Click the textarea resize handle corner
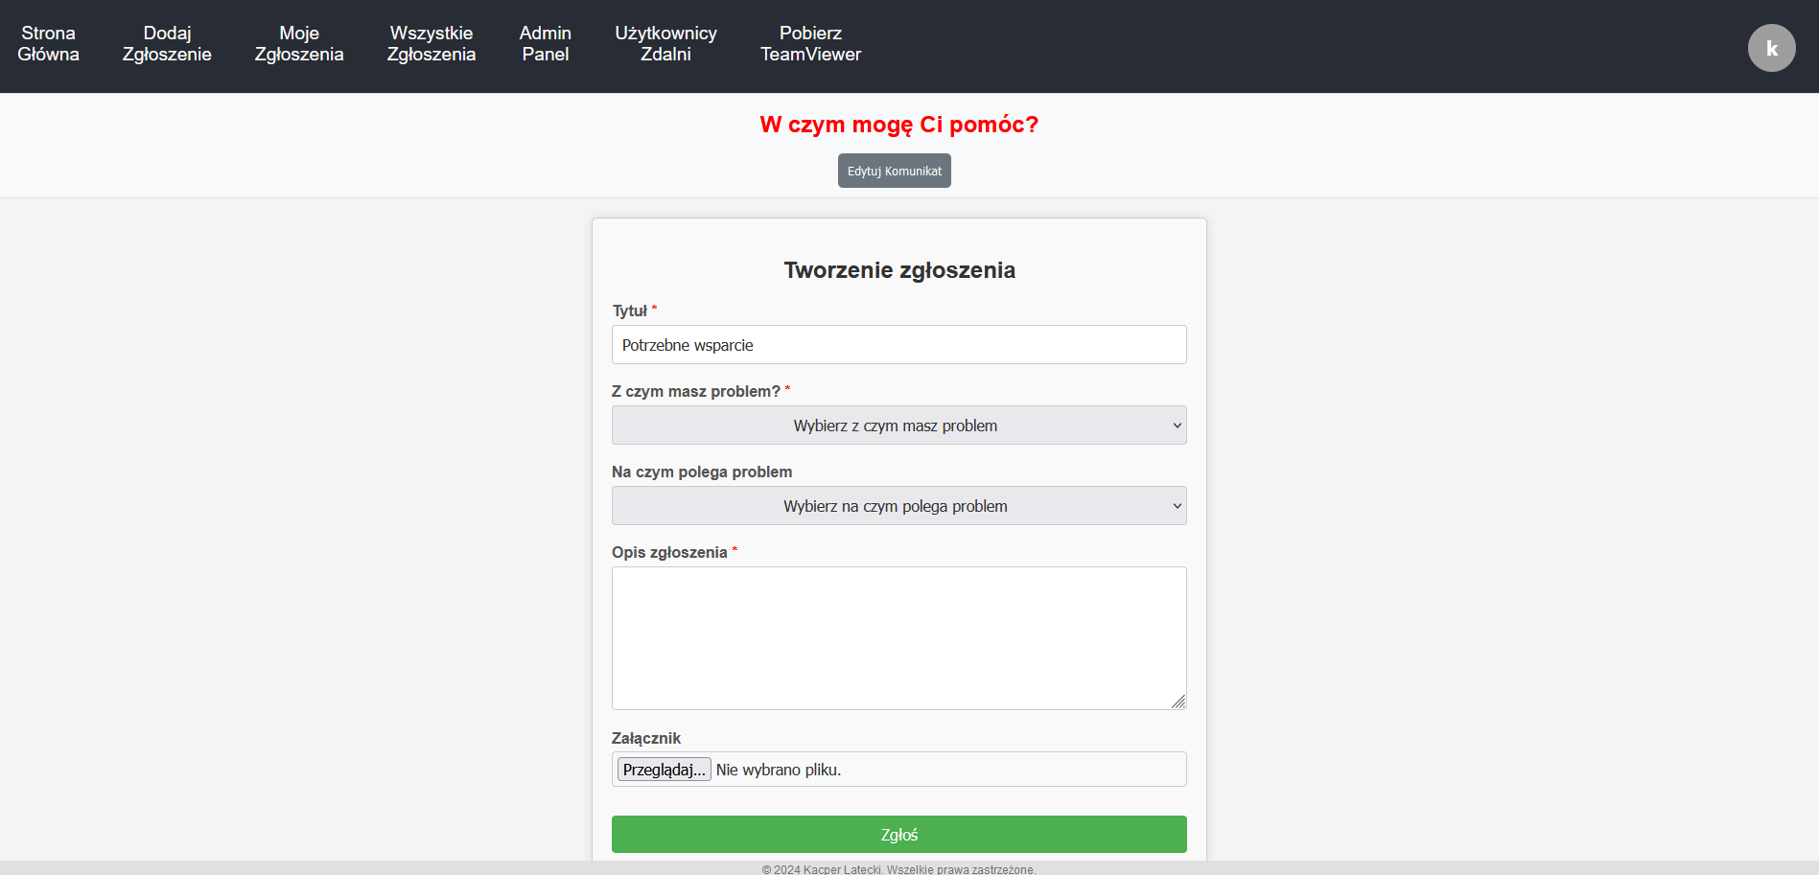1819x875 pixels. [x=1178, y=702]
